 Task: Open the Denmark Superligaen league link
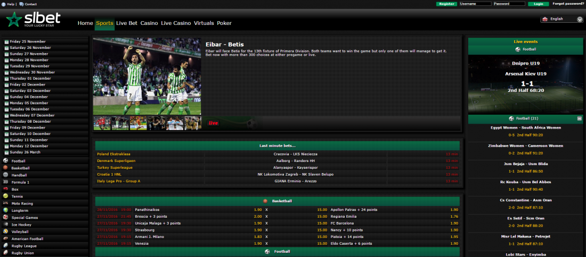coord(116,161)
